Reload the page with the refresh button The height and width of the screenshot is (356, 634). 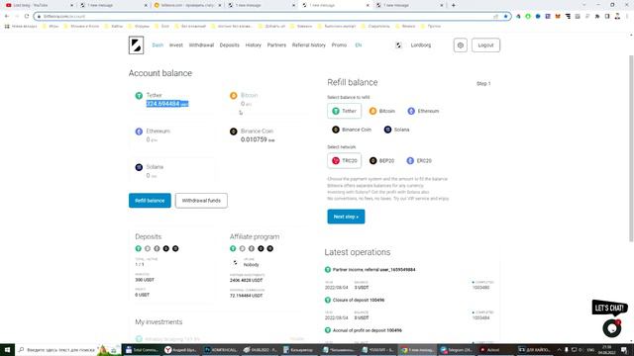pyautogui.click(x=27, y=17)
